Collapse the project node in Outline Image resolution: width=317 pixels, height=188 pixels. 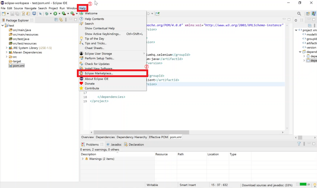tap(296, 30)
